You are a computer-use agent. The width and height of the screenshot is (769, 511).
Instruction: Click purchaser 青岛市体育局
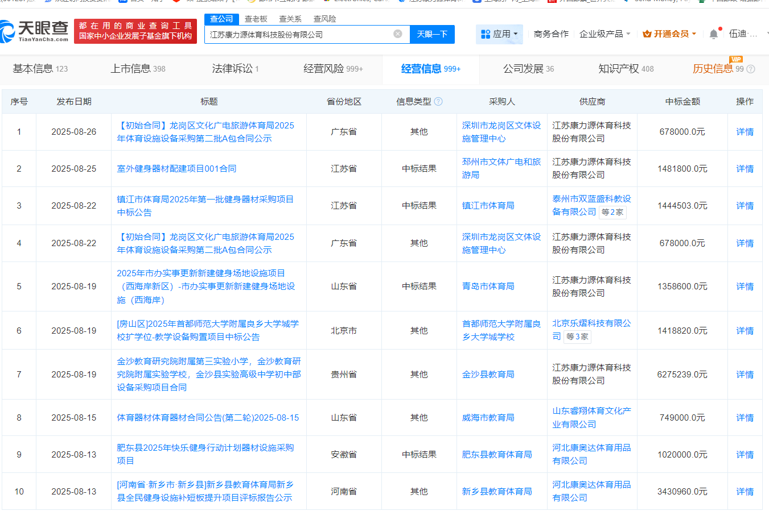click(x=488, y=286)
